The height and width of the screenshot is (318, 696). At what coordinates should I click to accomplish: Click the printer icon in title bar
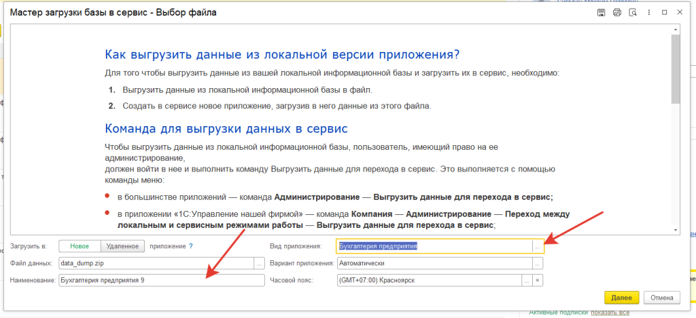tap(616, 12)
